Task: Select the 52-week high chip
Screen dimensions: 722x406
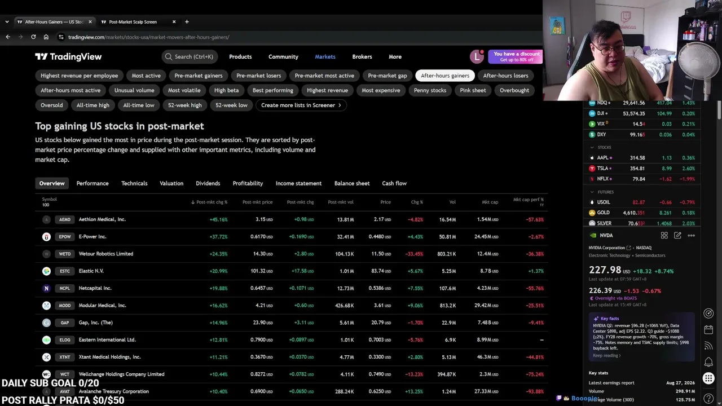Action: point(184,105)
